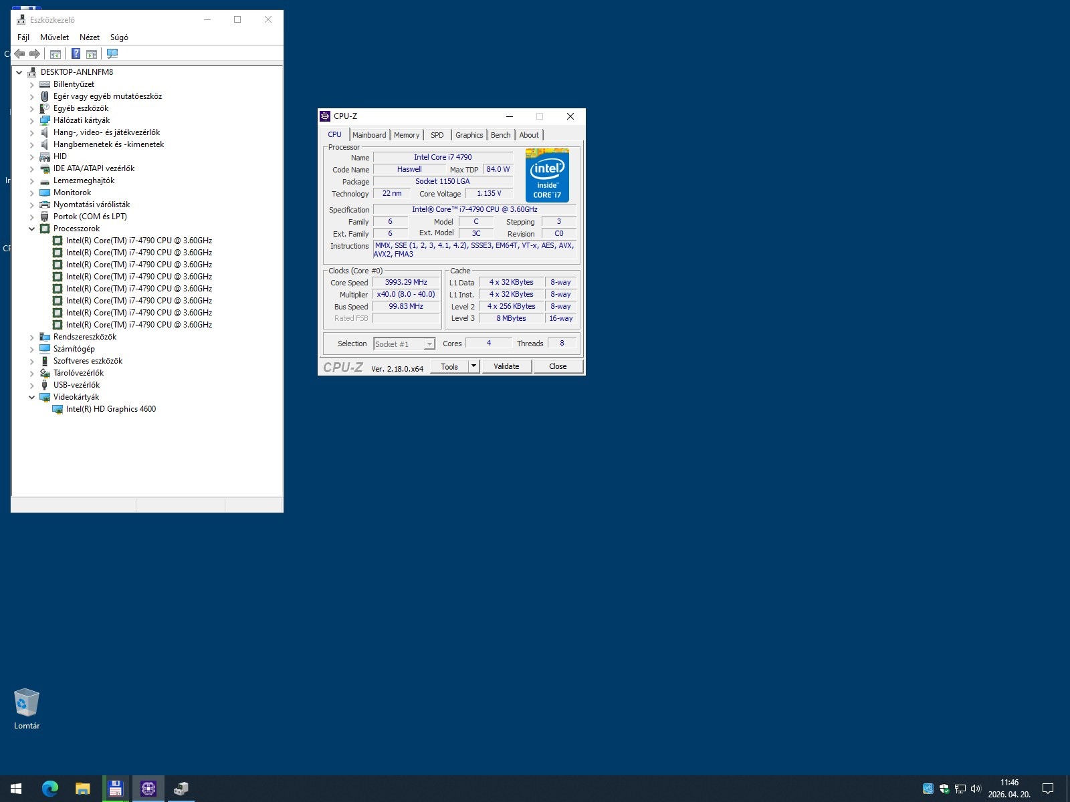Collapse the Processzorok category
The height and width of the screenshot is (802, 1070).
(x=31, y=229)
